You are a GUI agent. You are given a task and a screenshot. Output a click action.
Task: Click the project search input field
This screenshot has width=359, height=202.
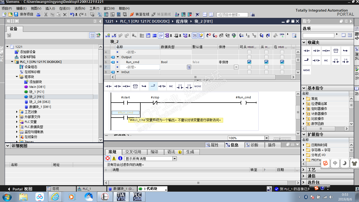coord(232,15)
